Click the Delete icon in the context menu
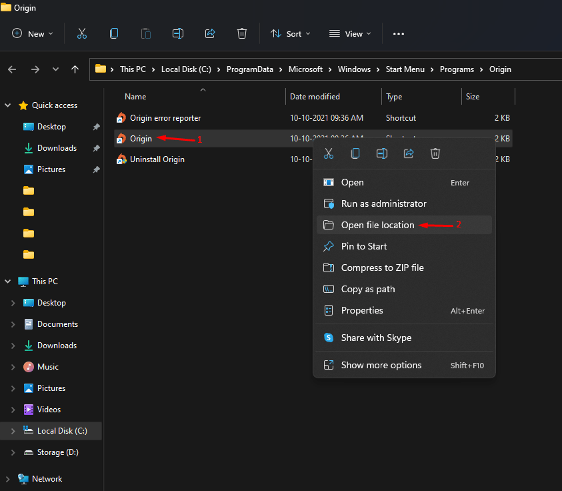 coord(435,153)
